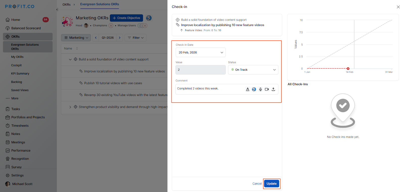Click the upload attachment icon in comment box
The image size is (404, 192).
pyautogui.click(x=273, y=89)
